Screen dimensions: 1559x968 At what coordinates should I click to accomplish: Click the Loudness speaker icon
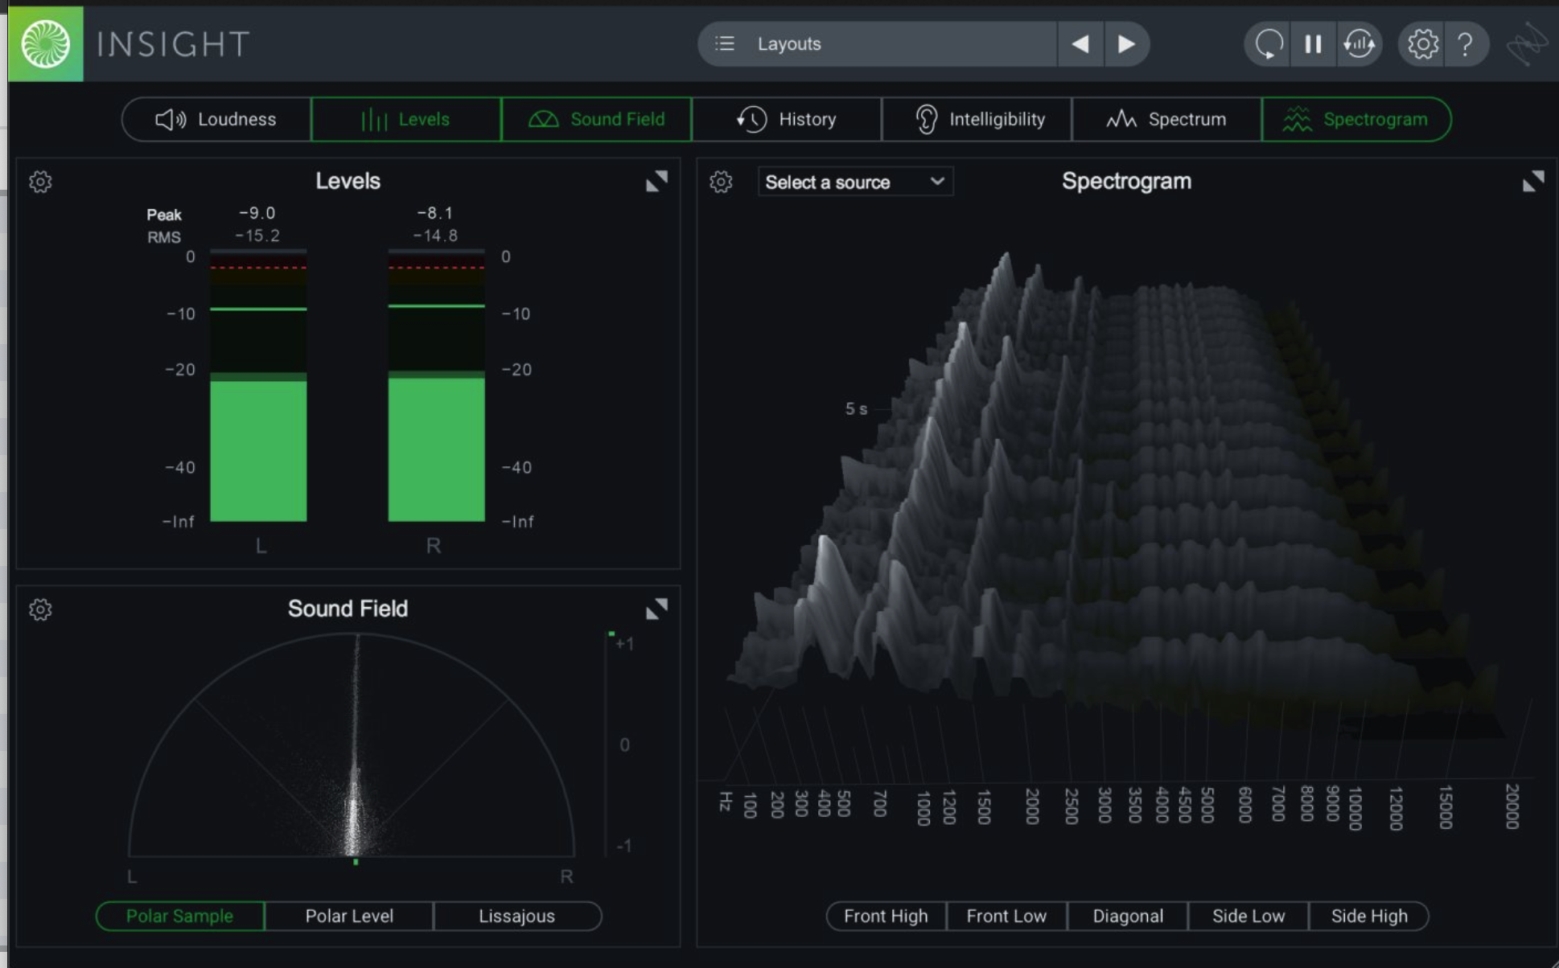point(171,120)
